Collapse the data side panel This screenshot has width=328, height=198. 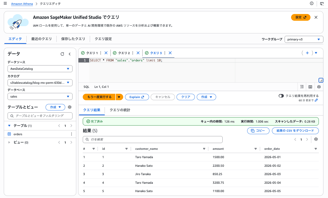tap(70, 54)
